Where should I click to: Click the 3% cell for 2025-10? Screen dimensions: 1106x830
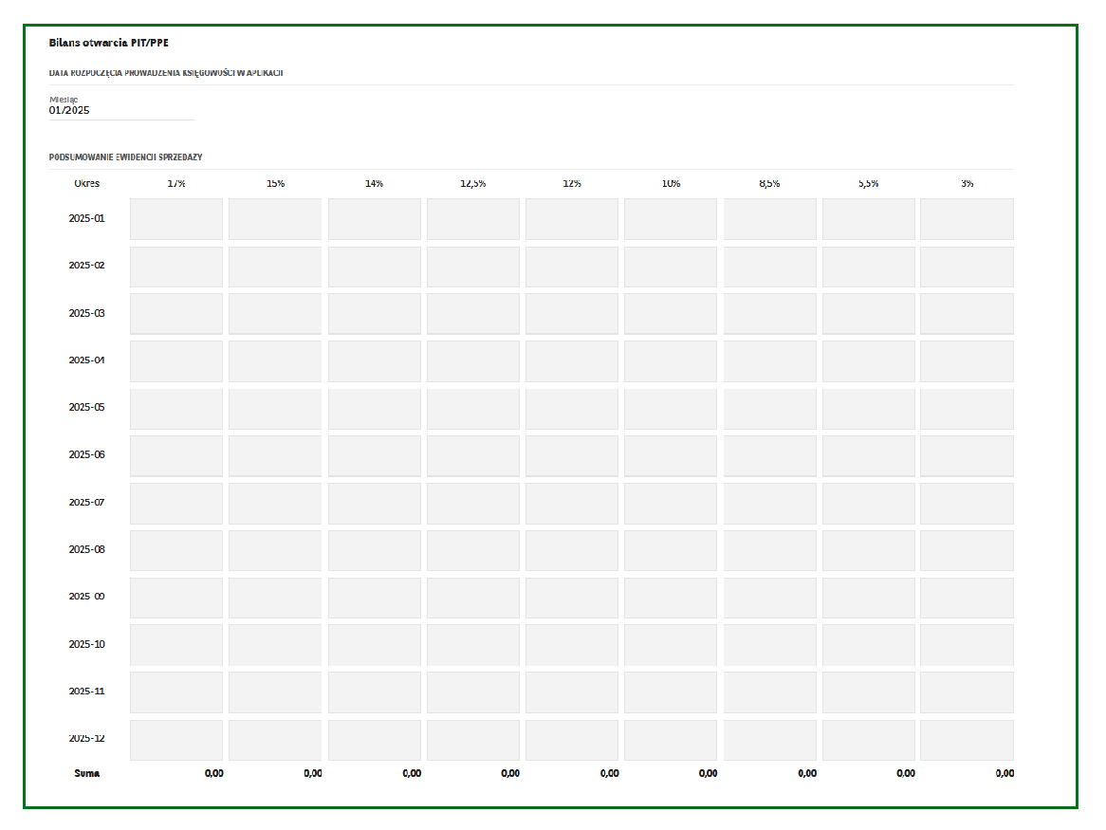click(x=968, y=645)
